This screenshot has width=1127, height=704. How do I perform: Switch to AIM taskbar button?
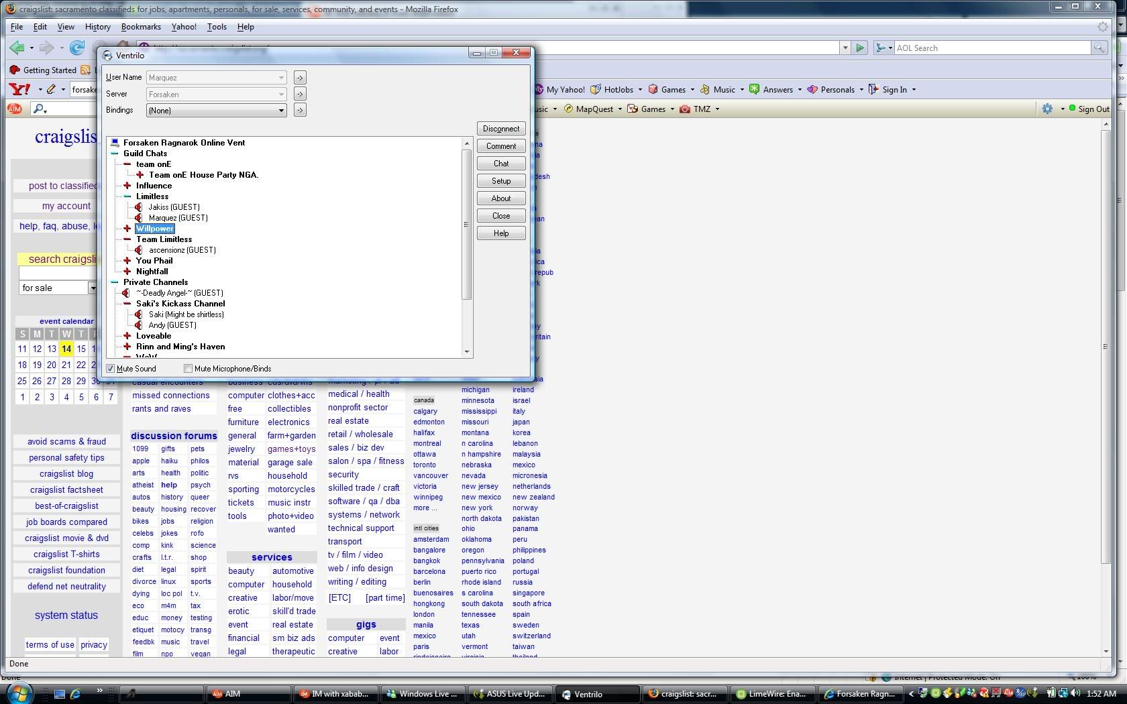click(x=248, y=694)
